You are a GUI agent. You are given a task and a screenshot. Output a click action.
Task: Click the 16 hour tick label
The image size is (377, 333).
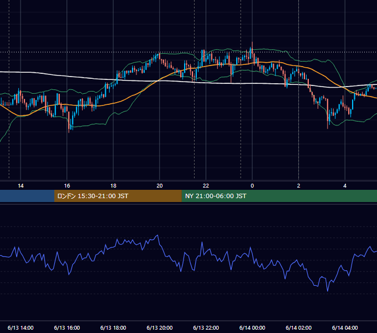(67, 186)
